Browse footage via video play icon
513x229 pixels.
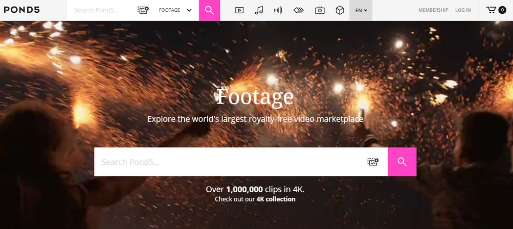pos(239,10)
